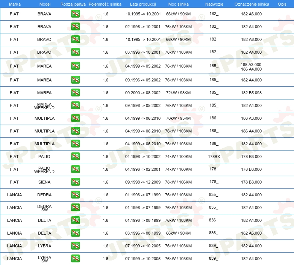Click the fuel icon in PALIO 178BX row
Screen dimensions: 294x265
[75, 157]
